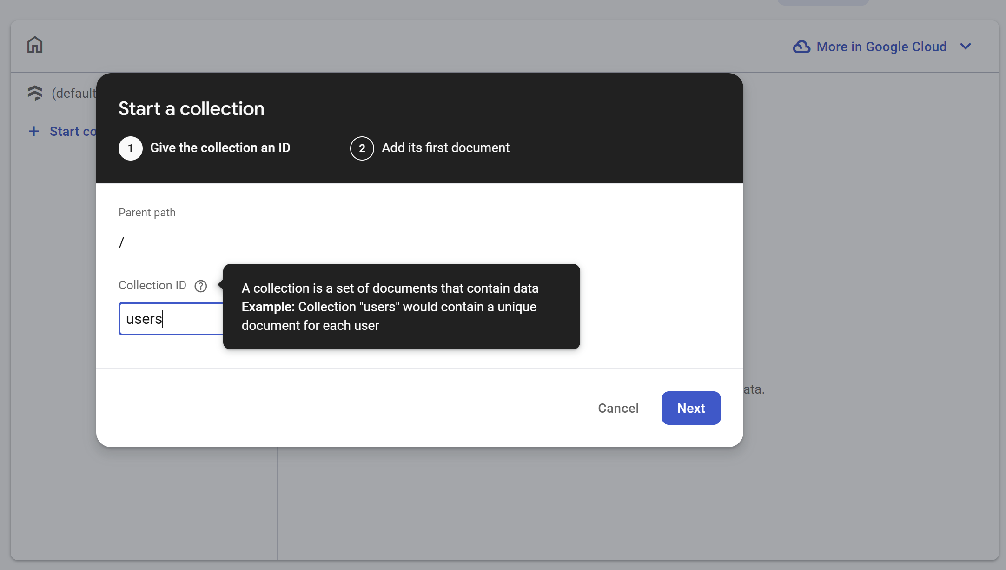Viewport: 1006px width, 570px height.
Task: Select the Add its first document step label
Action: click(x=445, y=148)
